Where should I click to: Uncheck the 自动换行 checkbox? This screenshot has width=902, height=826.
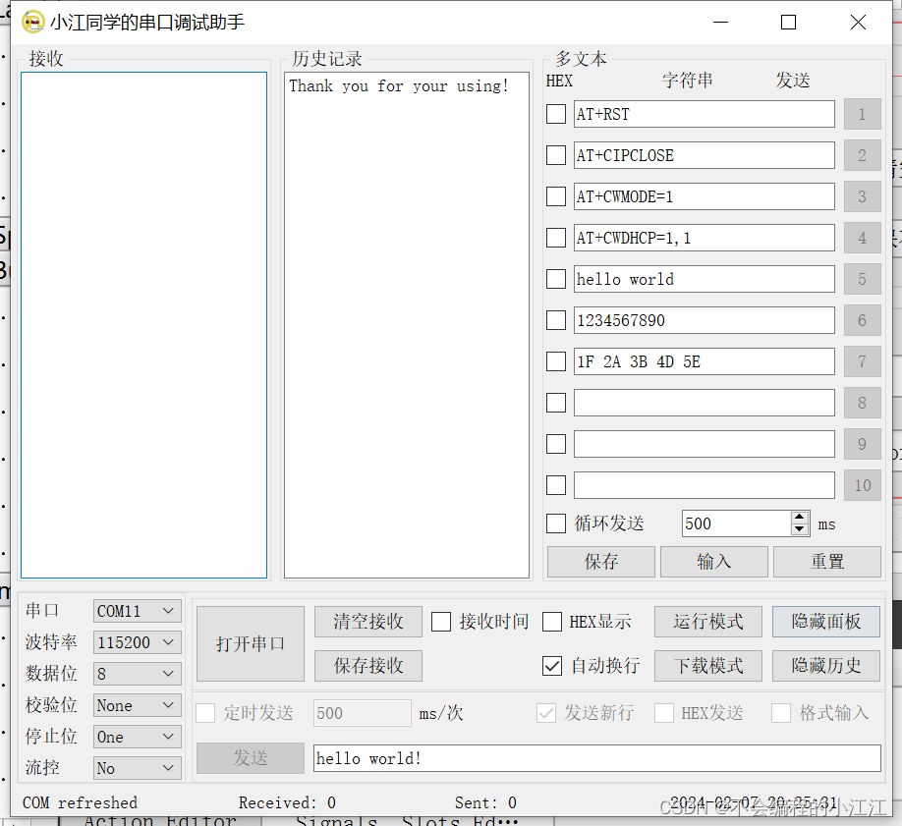[552, 666]
